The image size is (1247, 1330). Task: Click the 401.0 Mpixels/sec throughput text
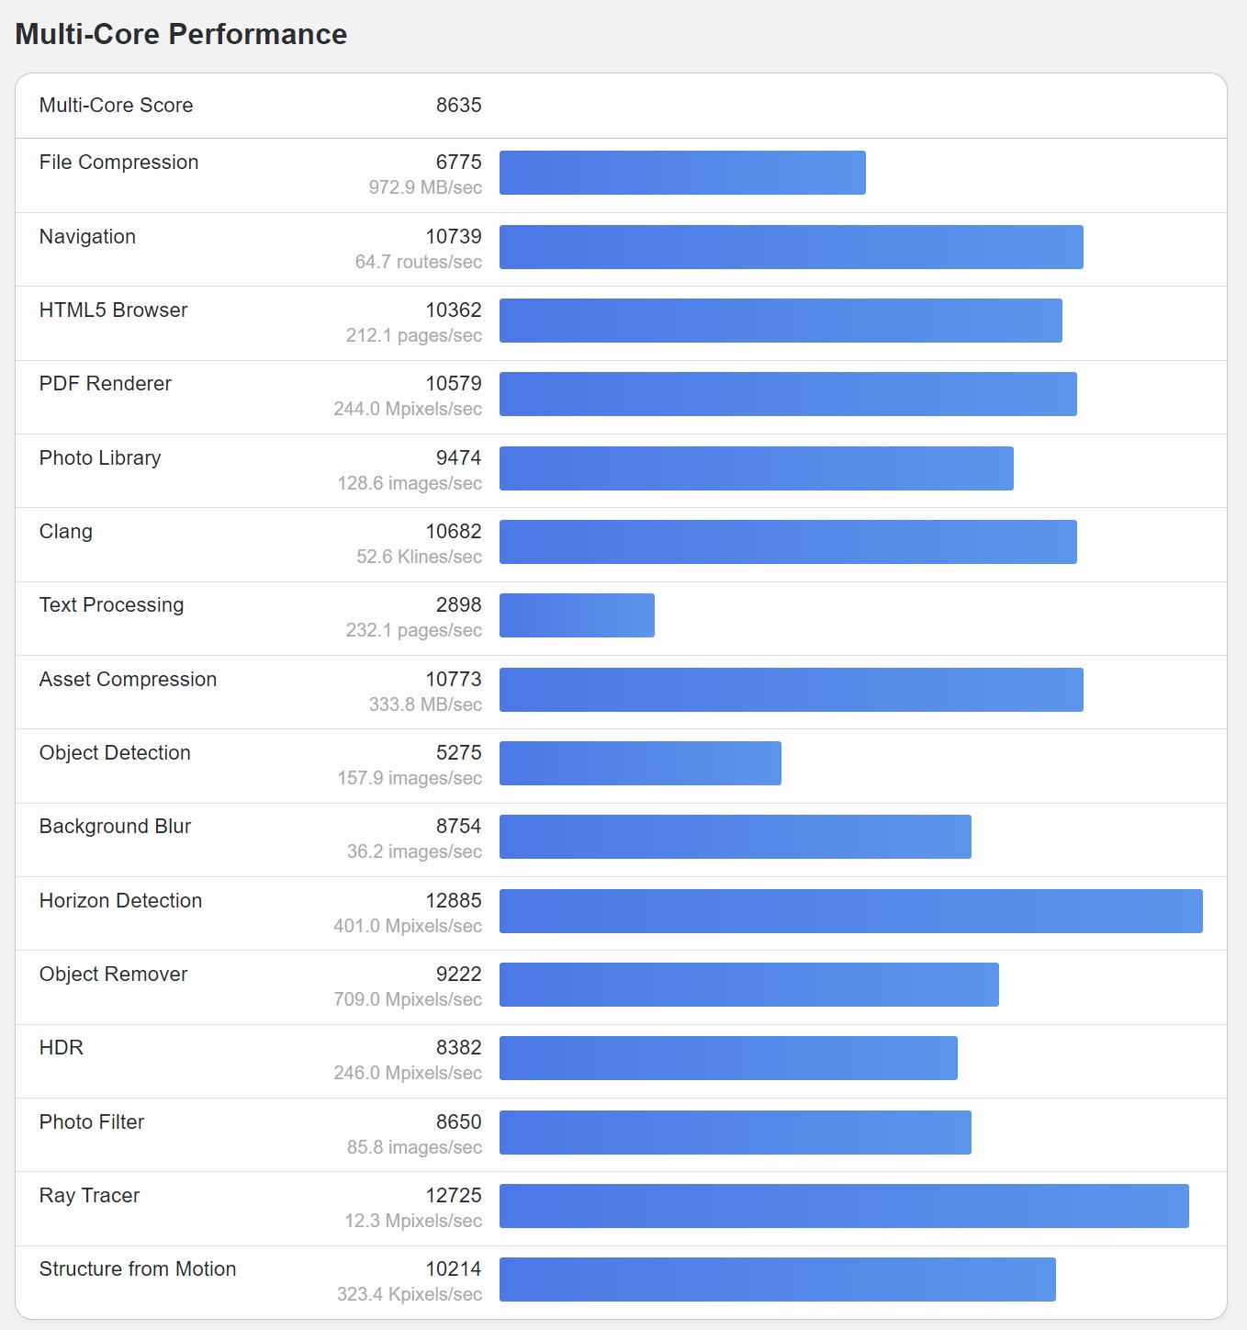pyautogui.click(x=408, y=926)
